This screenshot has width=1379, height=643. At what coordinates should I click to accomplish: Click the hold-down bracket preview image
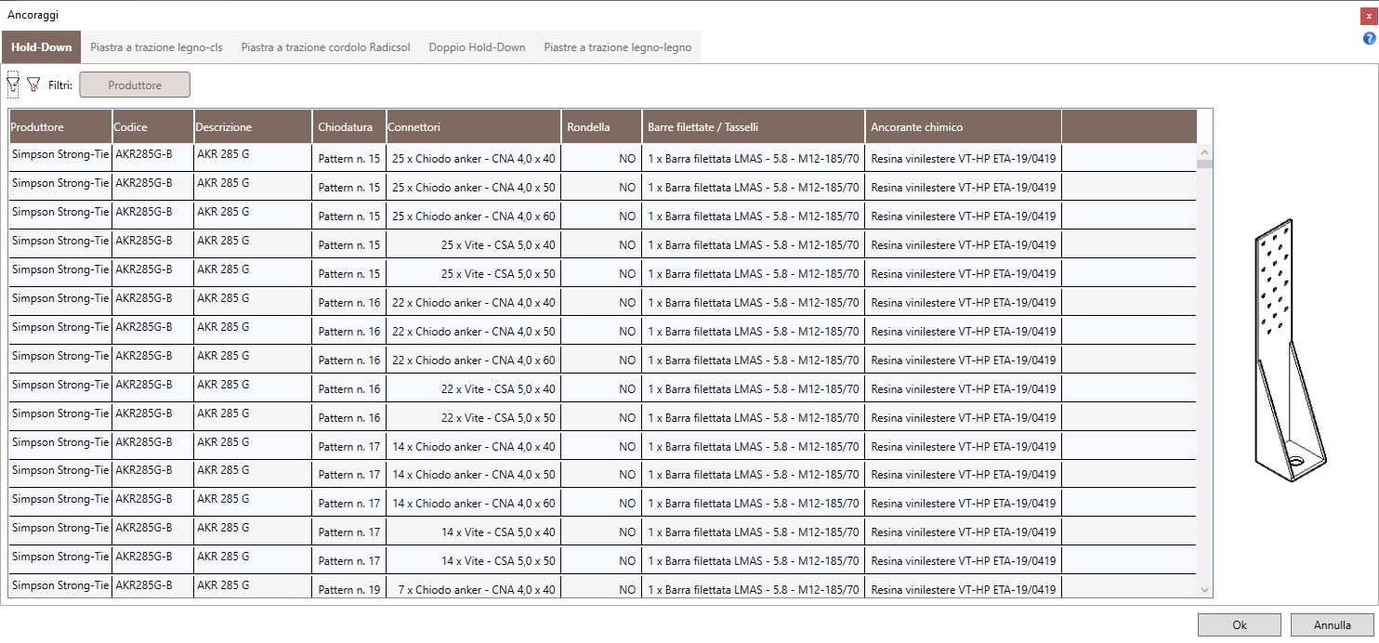pyautogui.click(x=1291, y=351)
